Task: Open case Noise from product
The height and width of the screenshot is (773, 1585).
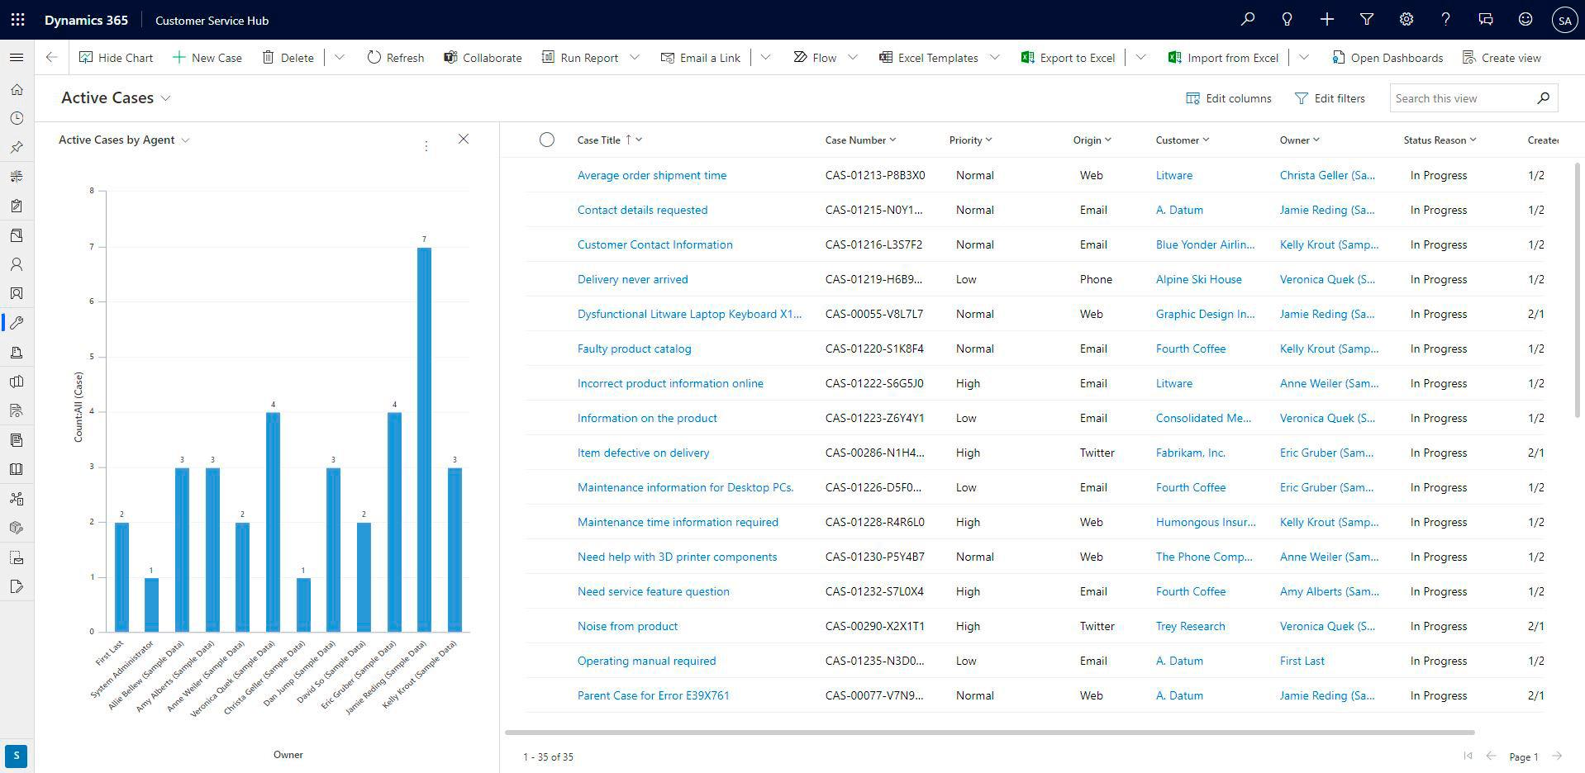Action: pyautogui.click(x=627, y=626)
